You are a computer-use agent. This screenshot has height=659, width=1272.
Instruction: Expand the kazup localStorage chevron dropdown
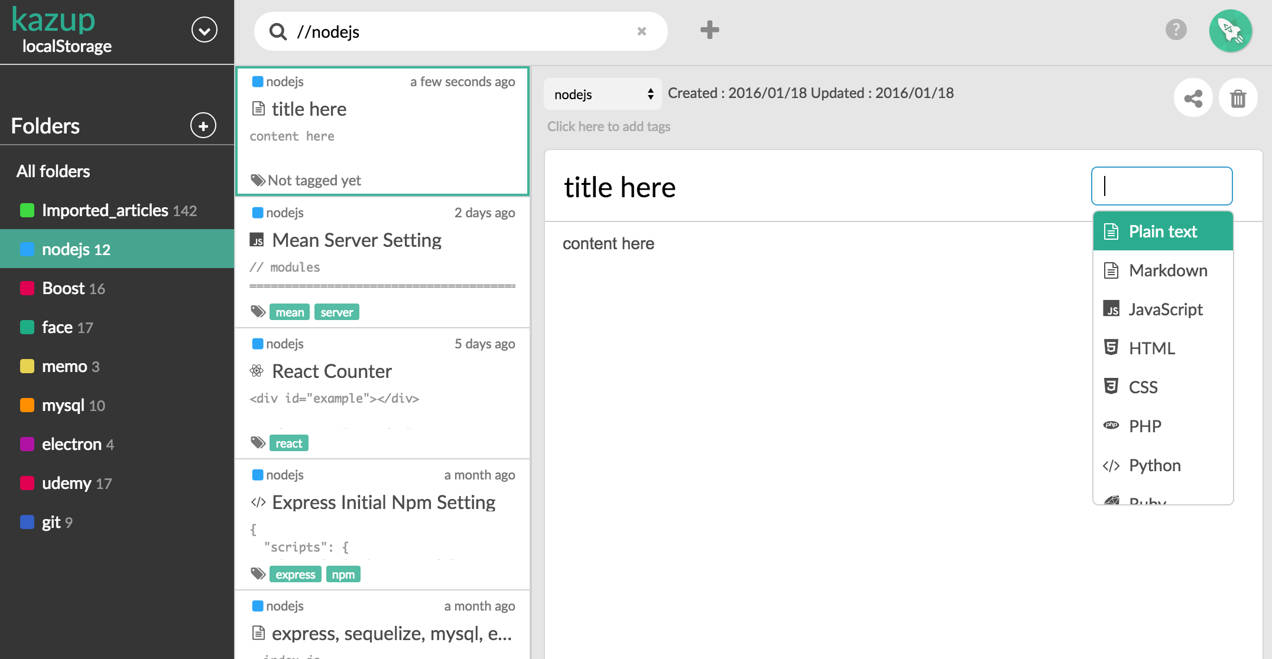(204, 30)
